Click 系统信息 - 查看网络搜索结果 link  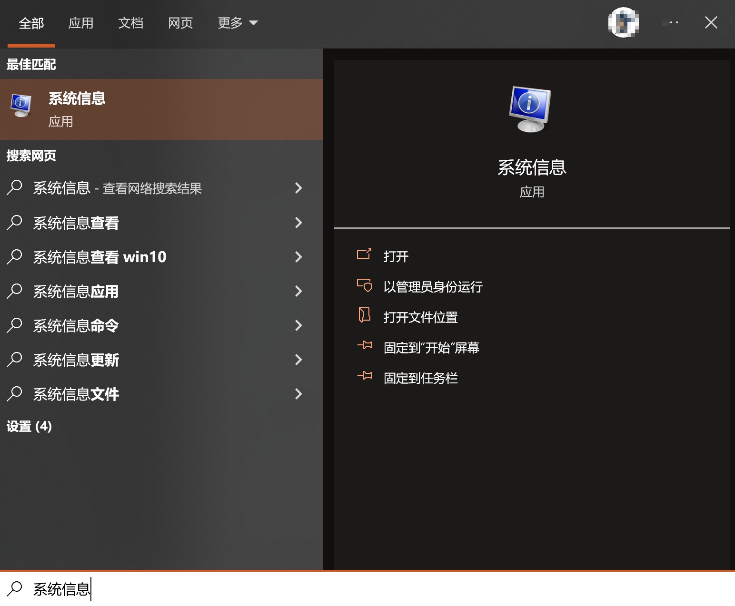coord(118,188)
